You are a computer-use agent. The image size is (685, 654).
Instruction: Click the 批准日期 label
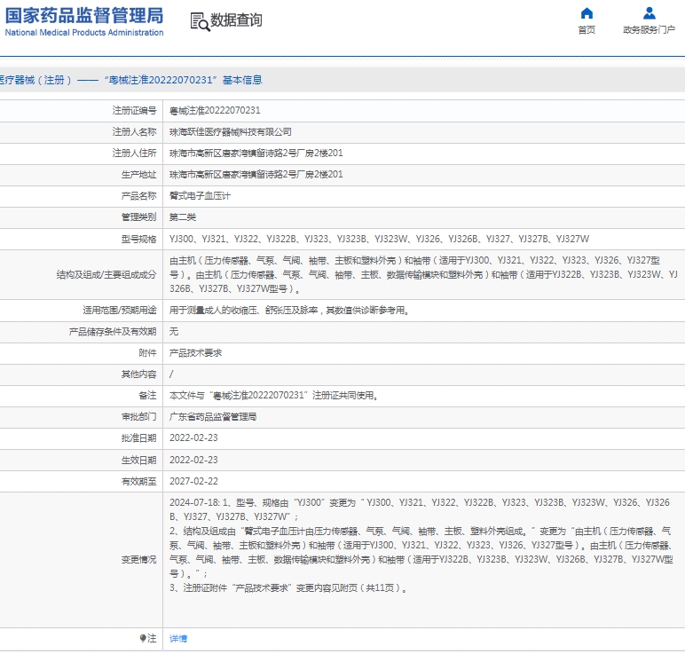pos(138,438)
